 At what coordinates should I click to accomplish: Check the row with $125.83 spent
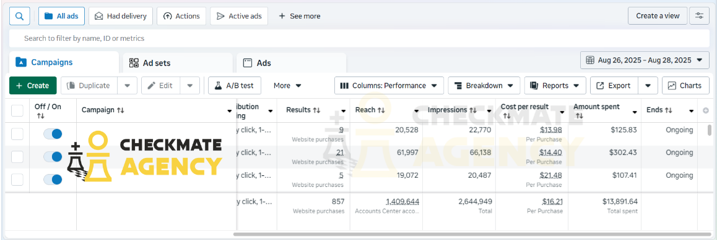tap(17, 134)
